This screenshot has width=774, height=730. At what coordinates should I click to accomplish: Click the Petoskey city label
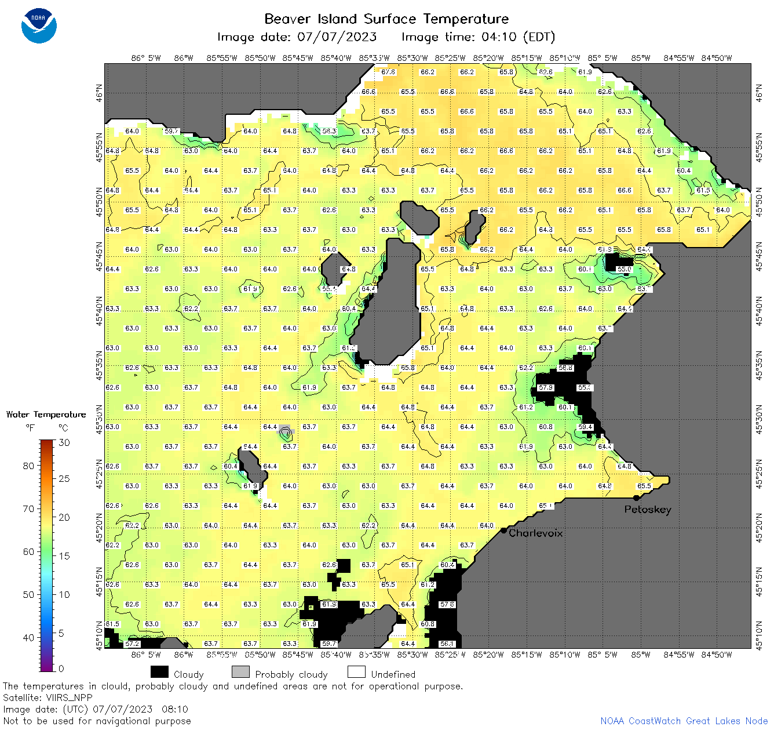(x=648, y=510)
